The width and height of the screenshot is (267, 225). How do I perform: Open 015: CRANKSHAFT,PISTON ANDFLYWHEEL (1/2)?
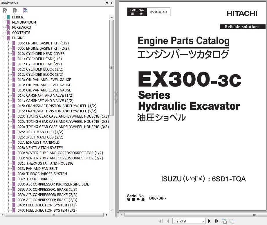57,106
